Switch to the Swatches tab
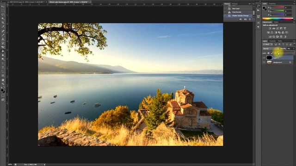296x166 pixels. pos(272,4)
